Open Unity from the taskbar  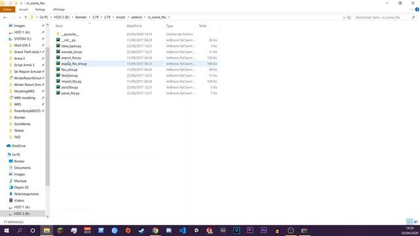click(x=196, y=230)
